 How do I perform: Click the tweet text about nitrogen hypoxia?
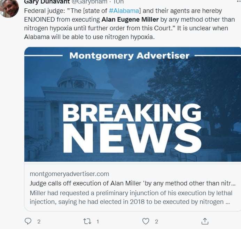130,24
